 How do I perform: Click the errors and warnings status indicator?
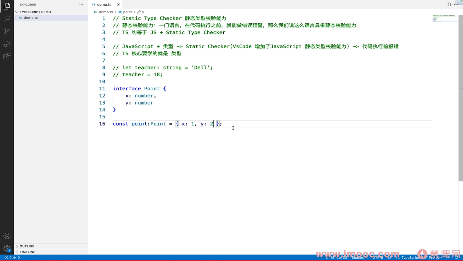(x=12, y=258)
